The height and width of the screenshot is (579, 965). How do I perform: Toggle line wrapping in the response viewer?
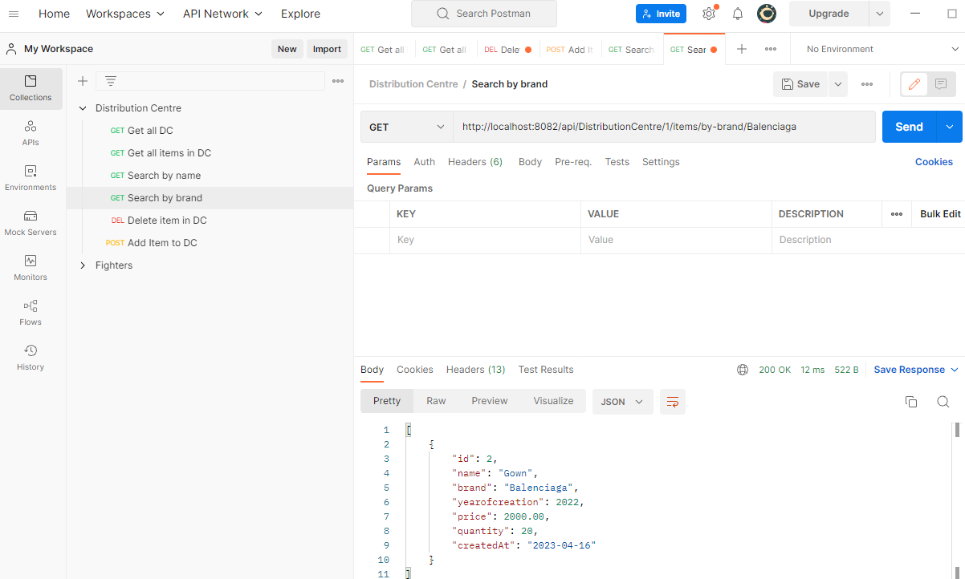click(672, 401)
